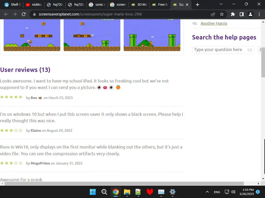Click the address bar URL
The width and height of the screenshot is (265, 198).
[90, 14]
